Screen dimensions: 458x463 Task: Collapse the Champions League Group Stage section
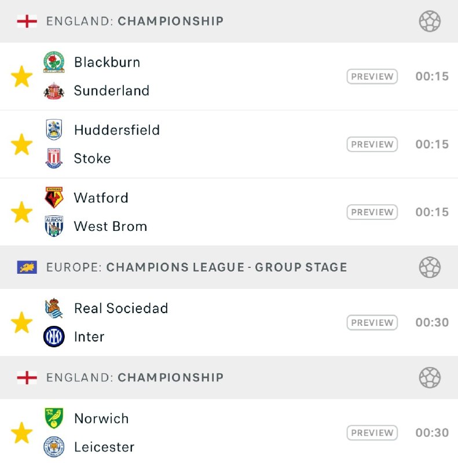click(x=430, y=267)
